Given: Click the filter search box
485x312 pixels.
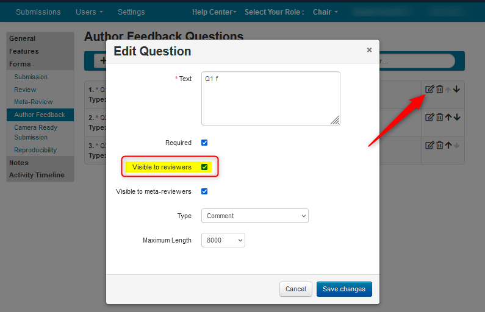Looking at the screenshot, I should tap(416, 61).
